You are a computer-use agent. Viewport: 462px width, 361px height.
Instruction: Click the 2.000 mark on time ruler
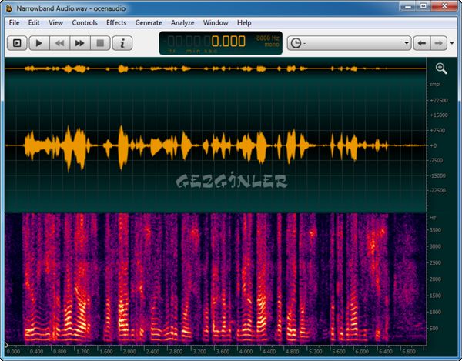click(x=129, y=352)
